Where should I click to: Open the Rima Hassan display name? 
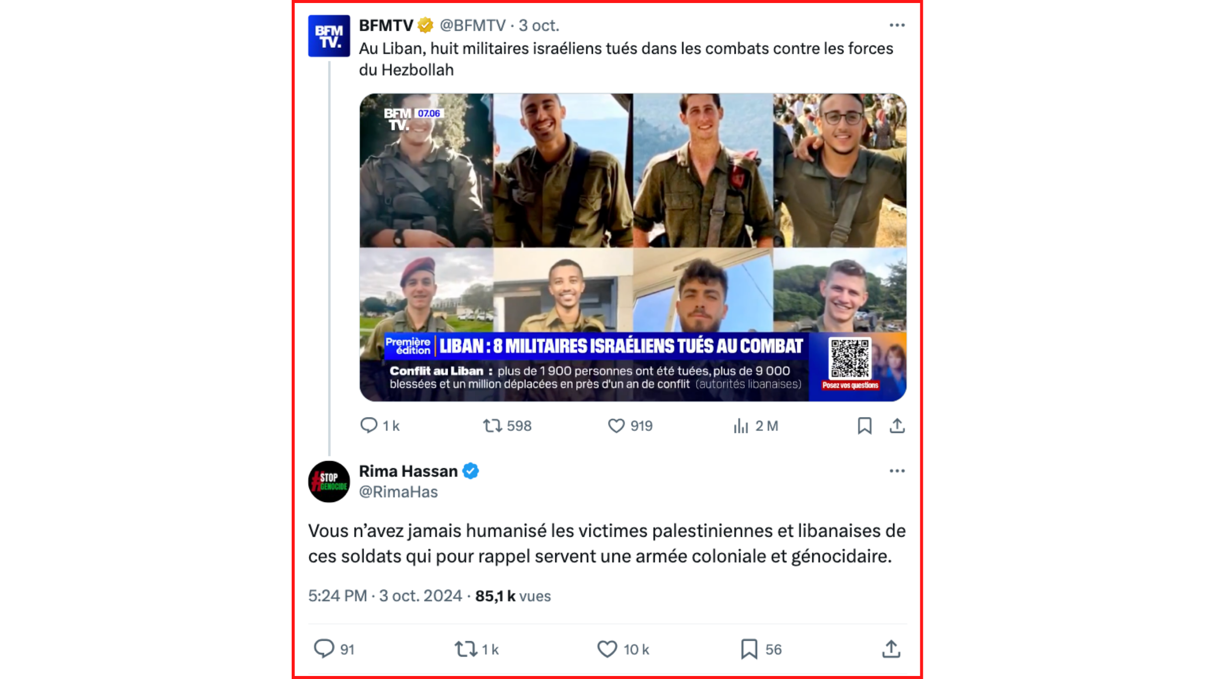pos(408,471)
